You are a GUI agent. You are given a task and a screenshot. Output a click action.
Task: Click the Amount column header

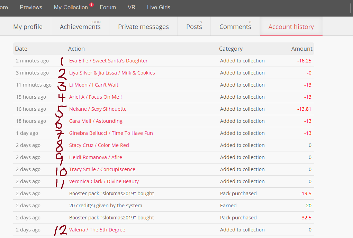302,49
